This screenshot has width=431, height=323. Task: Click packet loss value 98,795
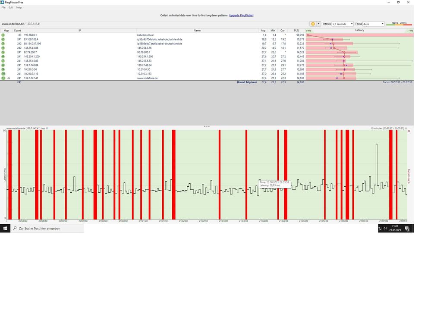[300, 35]
